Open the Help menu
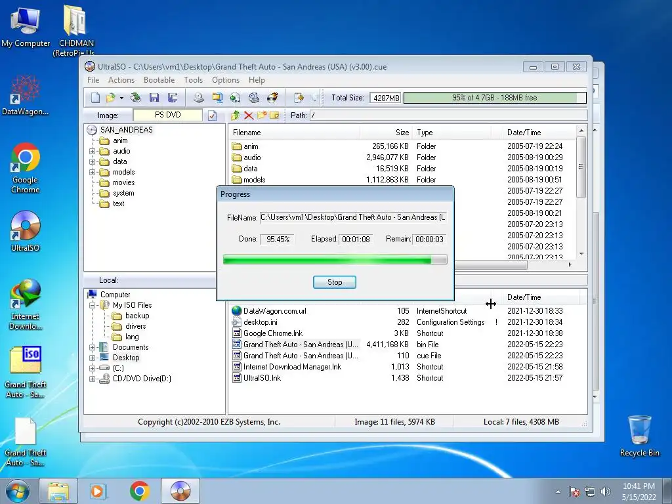Screen dimensions: 672x504 pos(257,80)
